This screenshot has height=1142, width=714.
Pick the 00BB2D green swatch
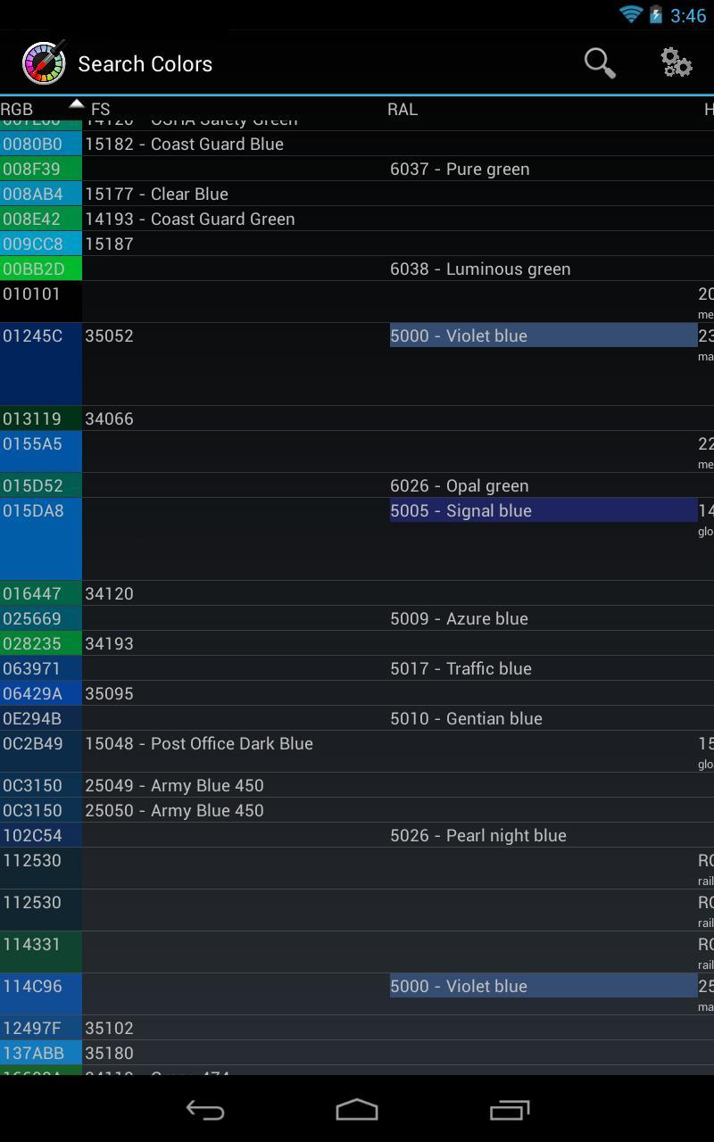41,269
